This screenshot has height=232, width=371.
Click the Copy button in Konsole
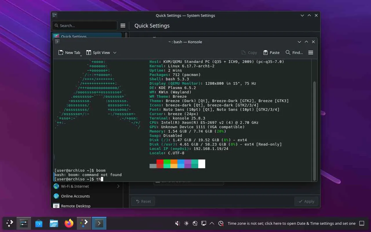[x=249, y=52]
